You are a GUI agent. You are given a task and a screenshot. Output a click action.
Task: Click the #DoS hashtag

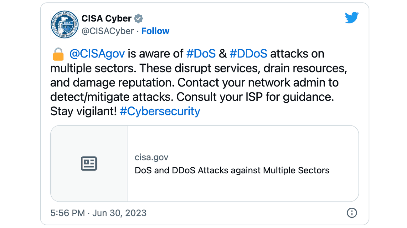201,53
